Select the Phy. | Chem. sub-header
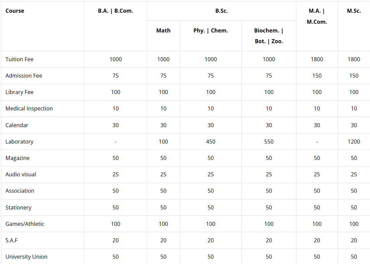Screen dimensions: 370x264 pos(211,30)
